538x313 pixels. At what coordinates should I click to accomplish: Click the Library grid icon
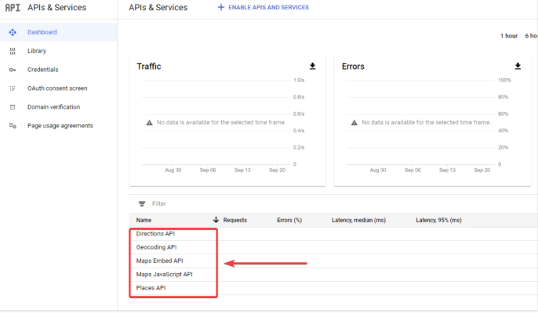13,51
